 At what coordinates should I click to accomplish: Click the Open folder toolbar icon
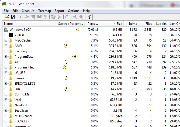point(7,17)
